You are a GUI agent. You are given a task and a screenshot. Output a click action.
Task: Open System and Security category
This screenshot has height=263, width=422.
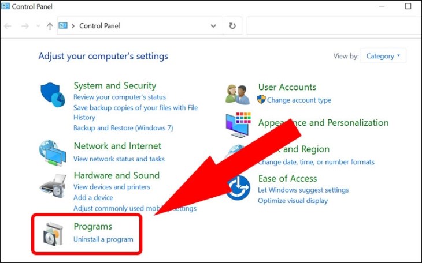pyautogui.click(x=115, y=86)
